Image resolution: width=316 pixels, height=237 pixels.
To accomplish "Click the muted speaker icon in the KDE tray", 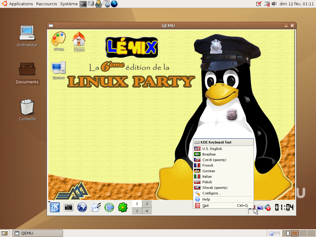I will (x=268, y=207).
